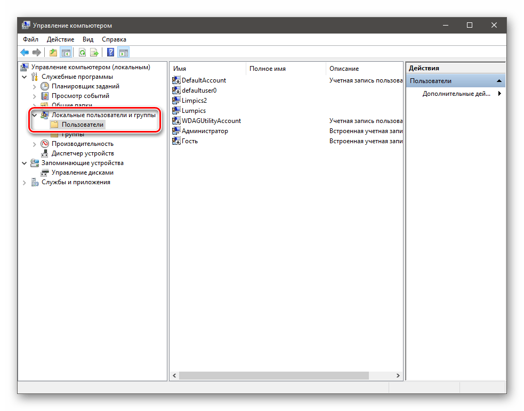Expand the Службы и приложения node
This screenshot has height=411, width=524.
point(25,183)
